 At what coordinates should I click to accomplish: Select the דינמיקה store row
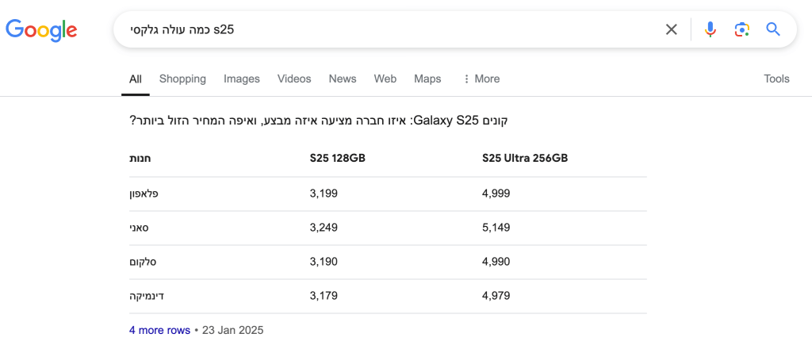388,296
